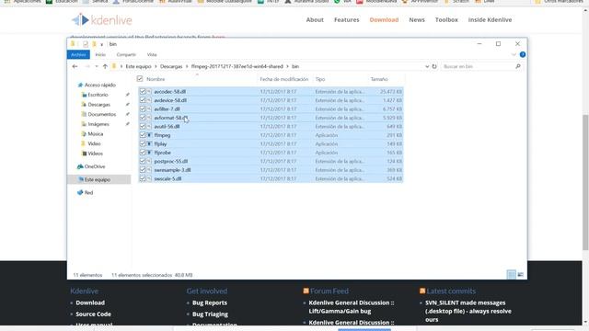Sort by Fecha de modificación column header
This screenshot has height=331, width=589.
tap(284, 79)
